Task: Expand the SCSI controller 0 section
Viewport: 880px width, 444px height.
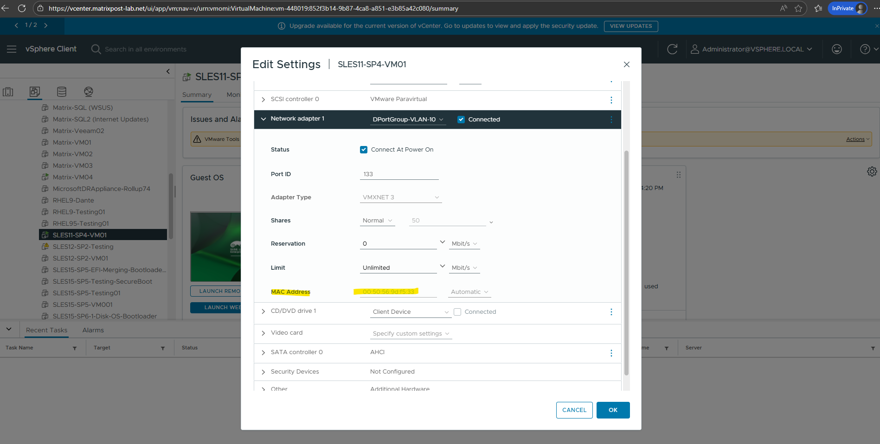Action: (x=263, y=100)
